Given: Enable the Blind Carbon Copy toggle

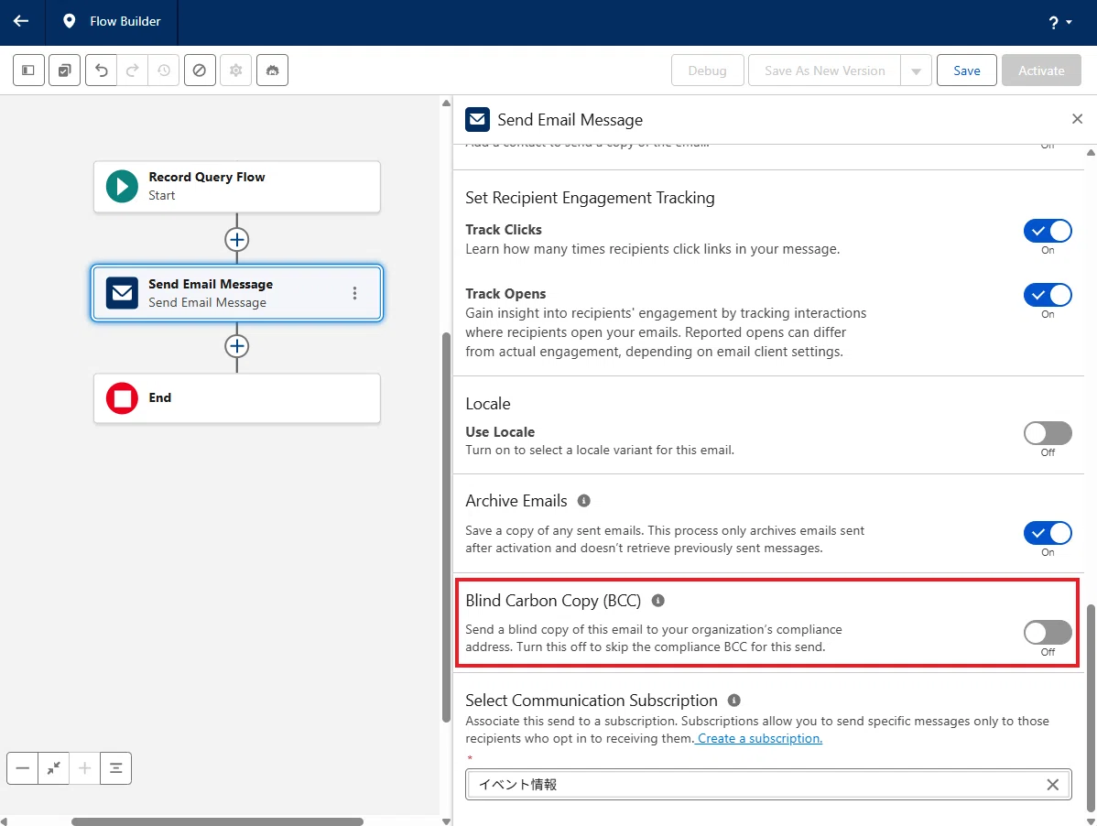Looking at the screenshot, I should click(x=1048, y=632).
